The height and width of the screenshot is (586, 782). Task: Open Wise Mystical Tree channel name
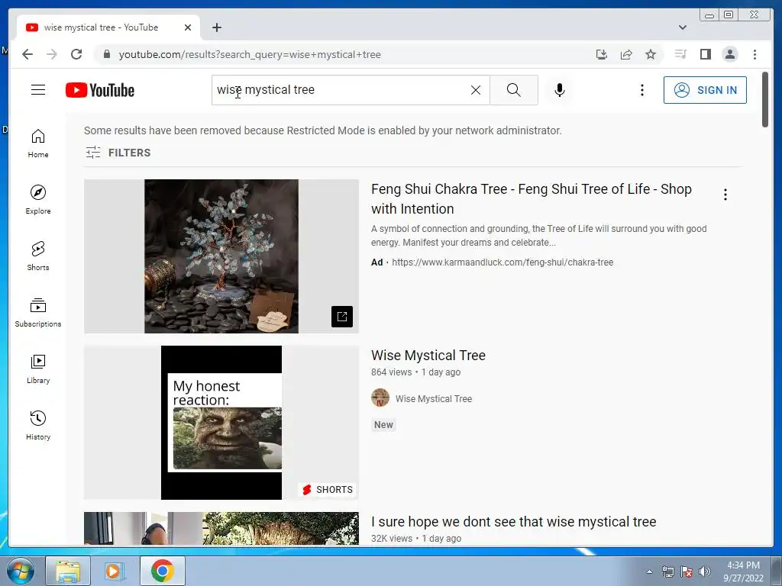pyautogui.click(x=434, y=398)
